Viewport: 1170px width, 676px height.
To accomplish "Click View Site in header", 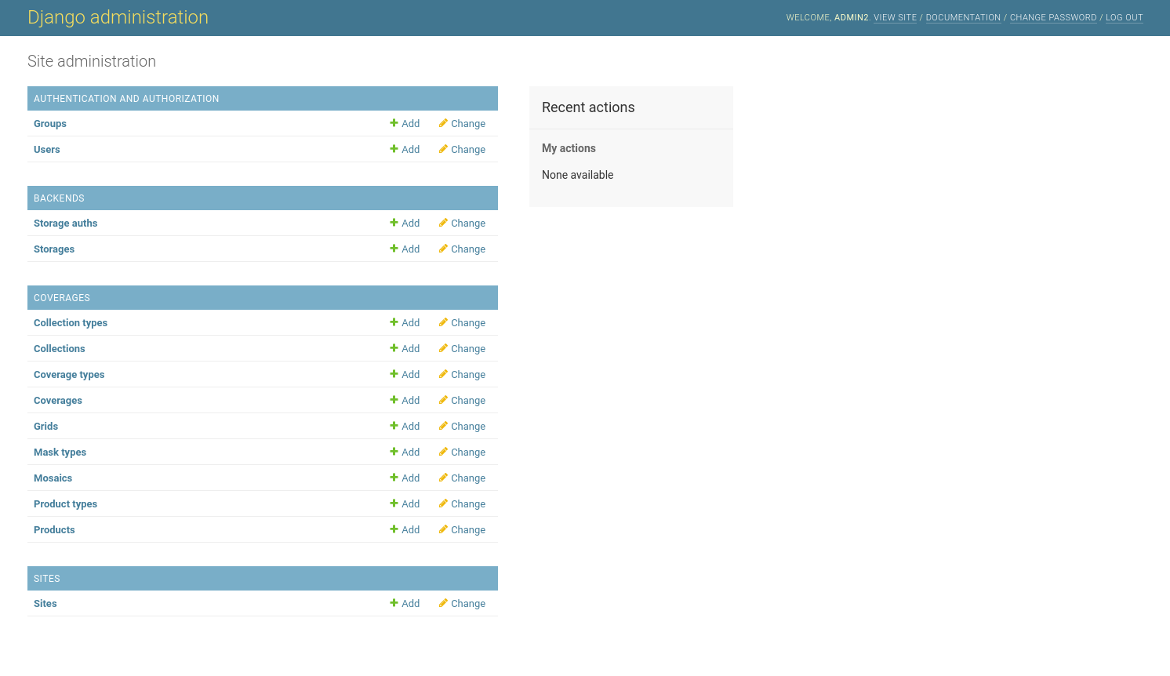I will [895, 17].
